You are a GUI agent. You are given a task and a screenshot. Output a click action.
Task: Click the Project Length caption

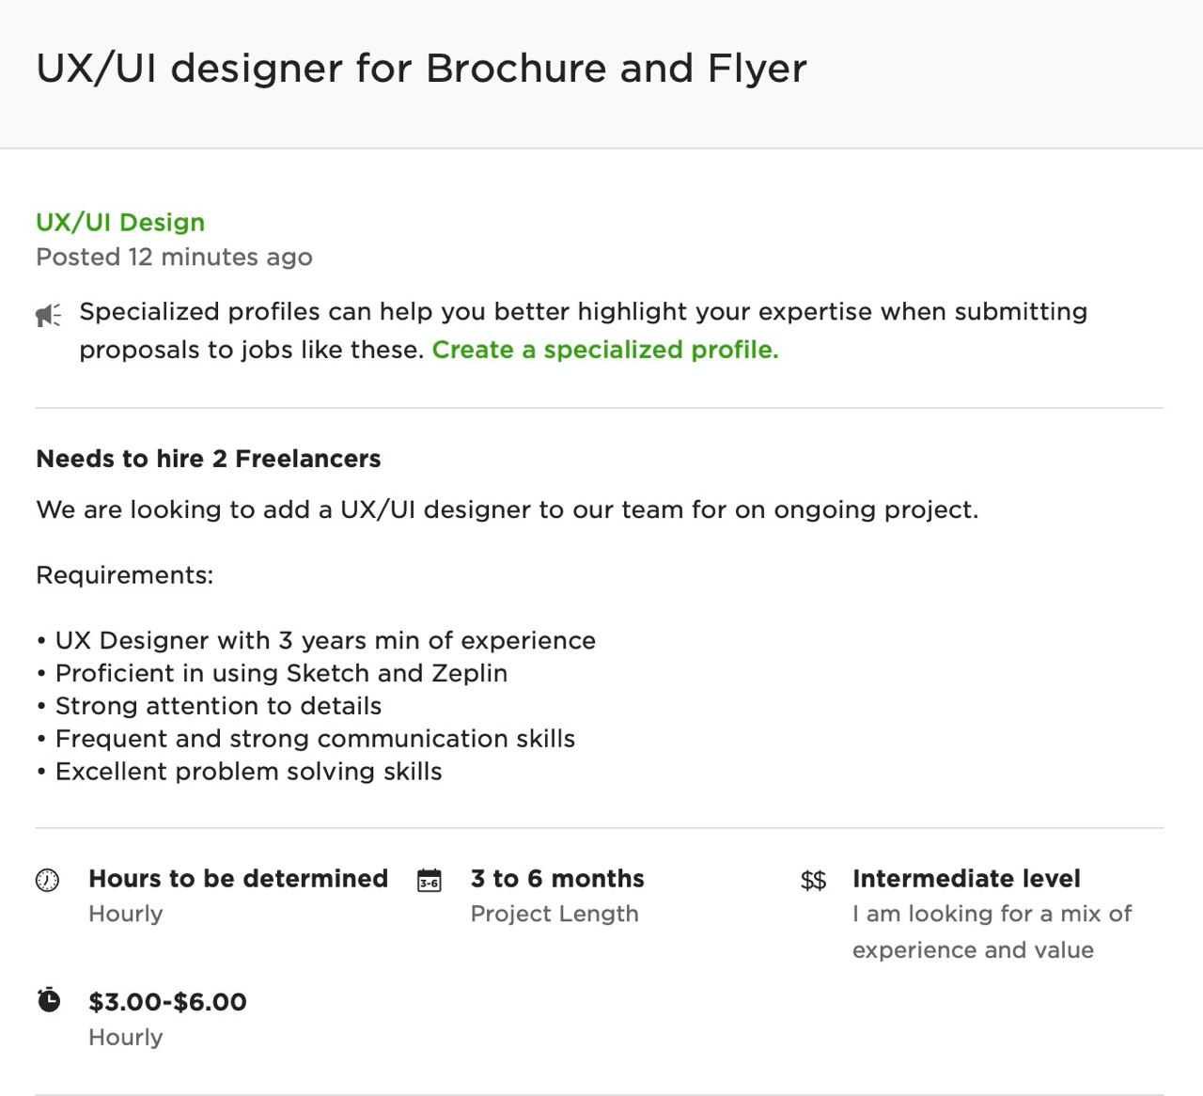555,914
